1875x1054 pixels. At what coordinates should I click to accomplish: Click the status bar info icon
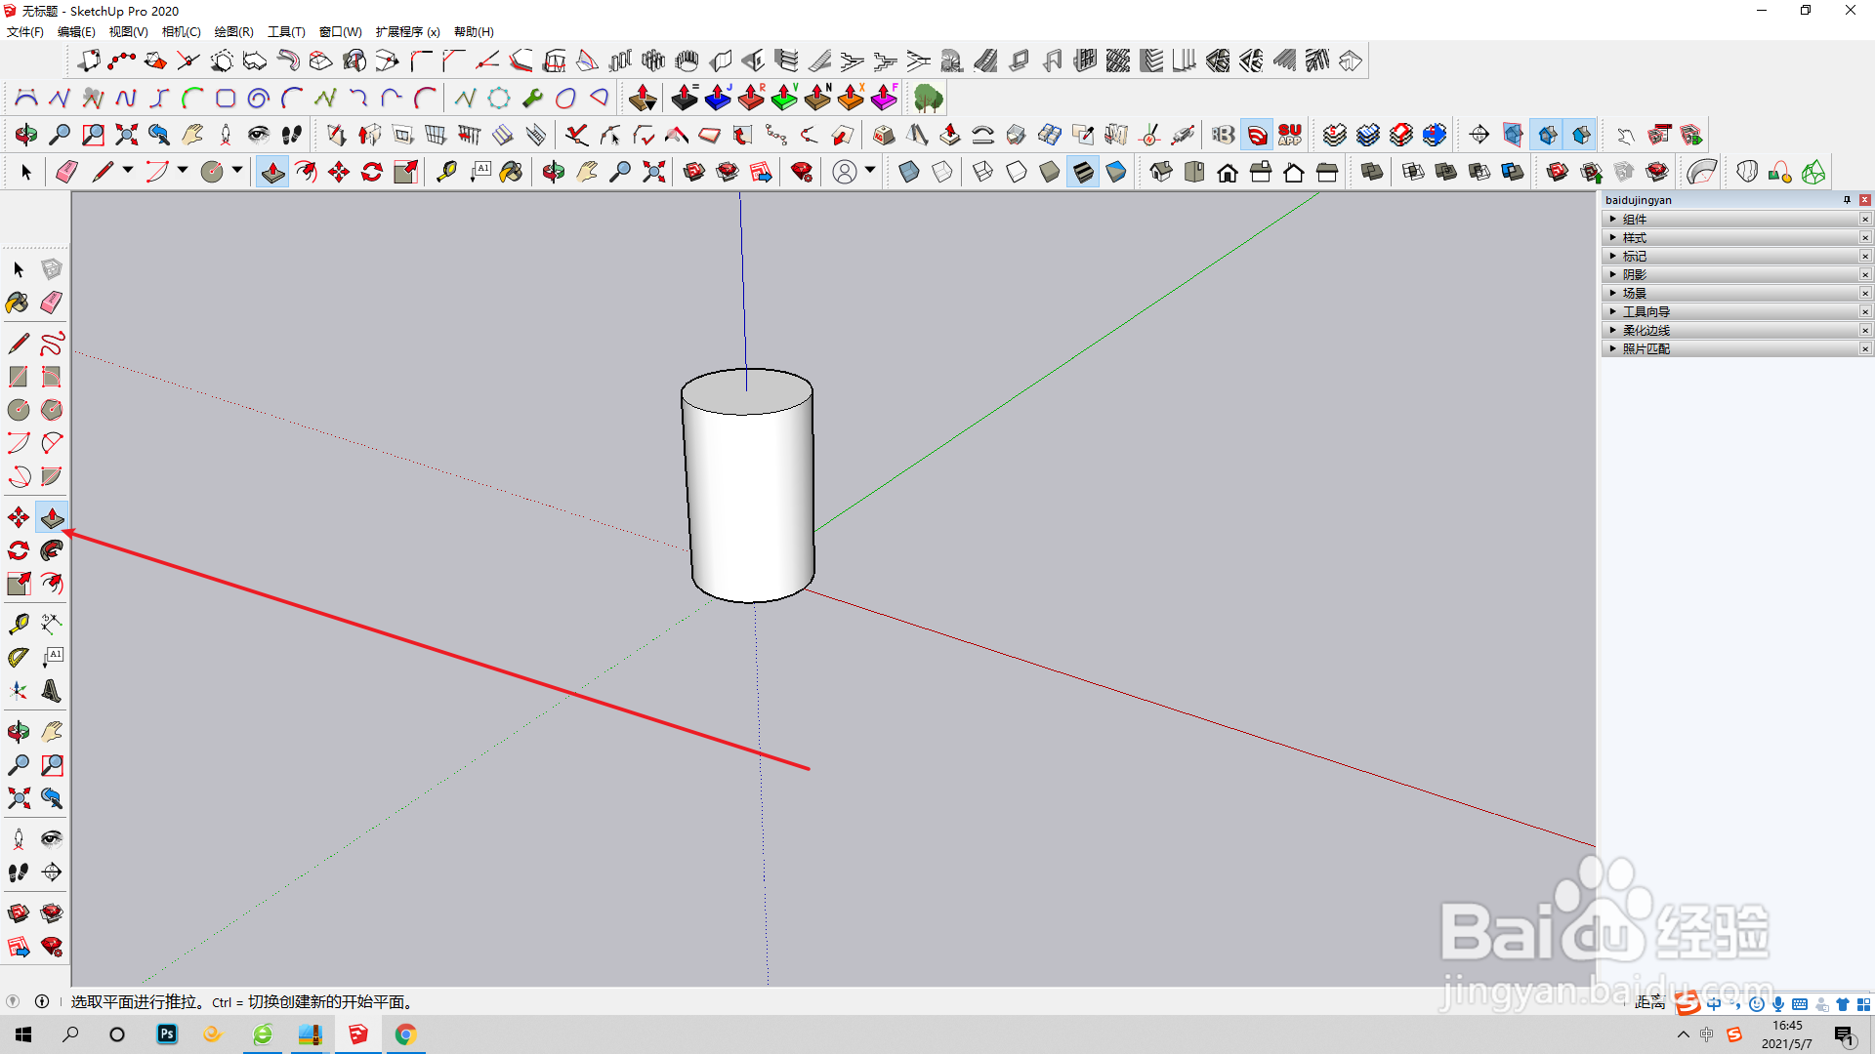[42, 1002]
